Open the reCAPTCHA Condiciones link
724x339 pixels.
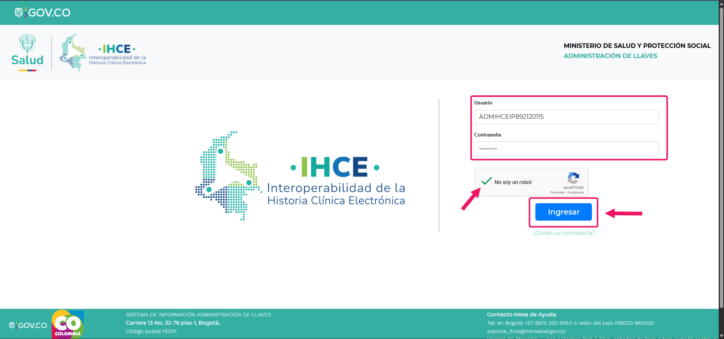pyautogui.click(x=576, y=192)
